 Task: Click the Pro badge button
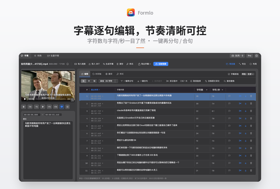pyautogui.click(x=250, y=56)
